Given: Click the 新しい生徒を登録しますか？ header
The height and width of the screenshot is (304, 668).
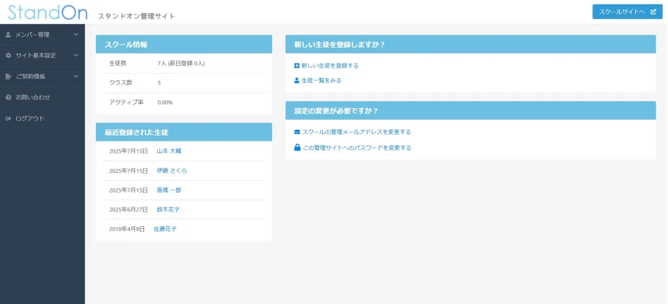Looking at the screenshot, I should tap(471, 44).
